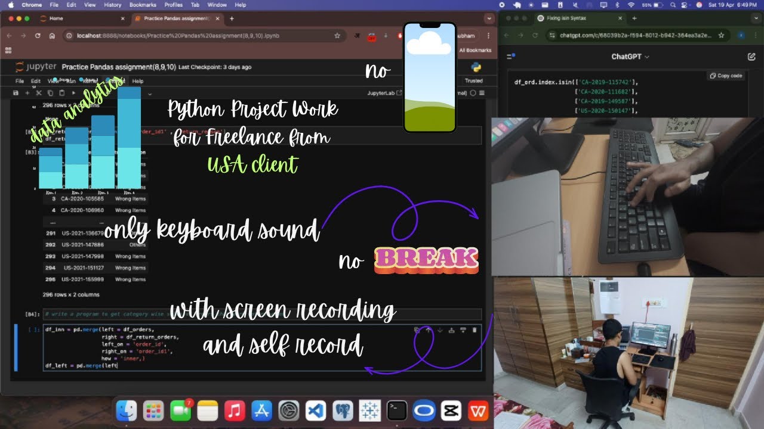Launch Visual Studio Code from dock

pyautogui.click(x=316, y=411)
